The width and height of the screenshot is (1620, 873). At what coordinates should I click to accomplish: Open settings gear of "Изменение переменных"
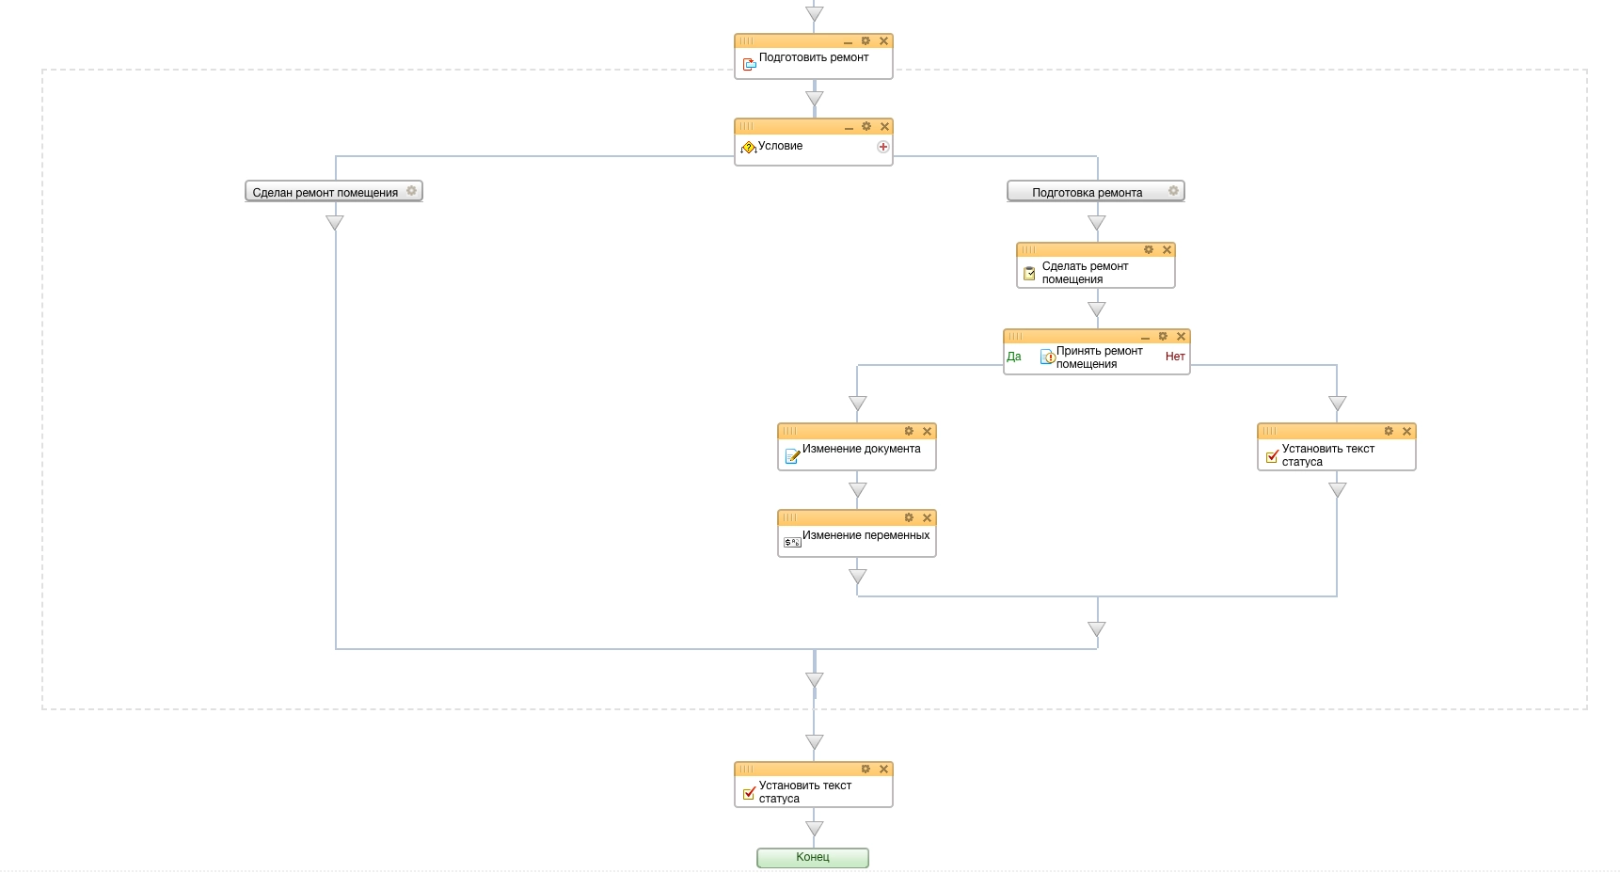point(909,517)
